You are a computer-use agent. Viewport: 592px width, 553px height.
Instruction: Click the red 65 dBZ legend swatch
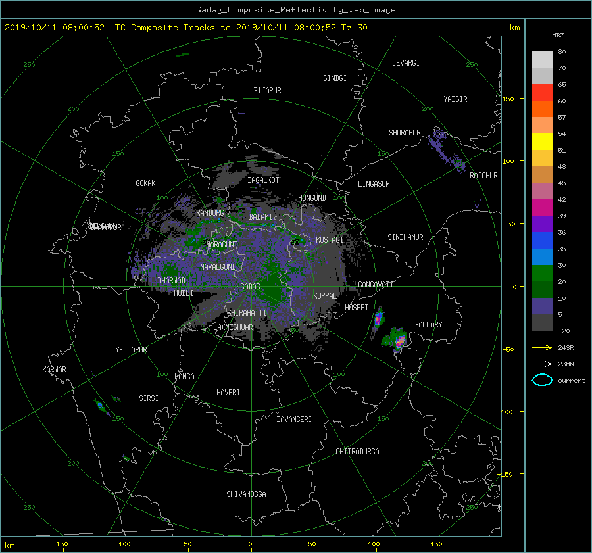pyautogui.click(x=542, y=93)
